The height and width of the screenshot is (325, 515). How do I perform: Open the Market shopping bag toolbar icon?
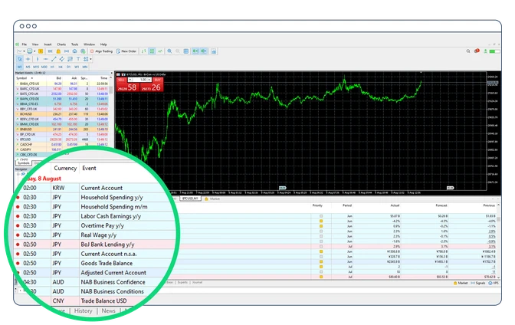tap(58, 51)
